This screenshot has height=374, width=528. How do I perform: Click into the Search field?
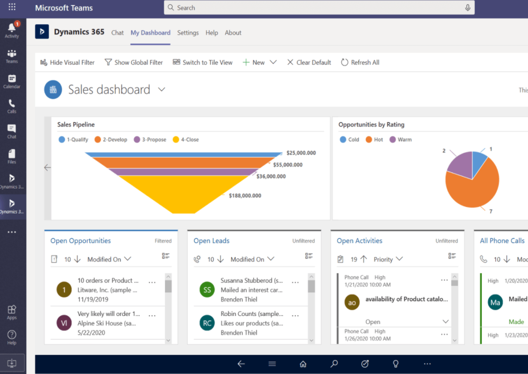pyautogui.click(x=319, y=8)
